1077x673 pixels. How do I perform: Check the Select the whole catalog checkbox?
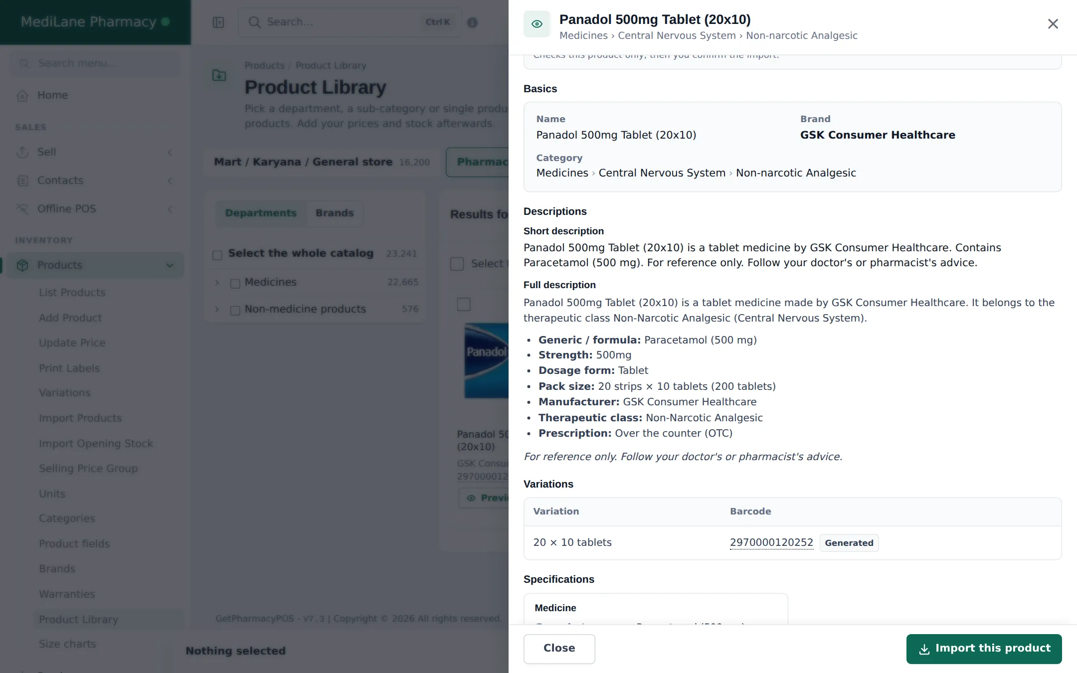pyautogui.click(x=217, y=255)
